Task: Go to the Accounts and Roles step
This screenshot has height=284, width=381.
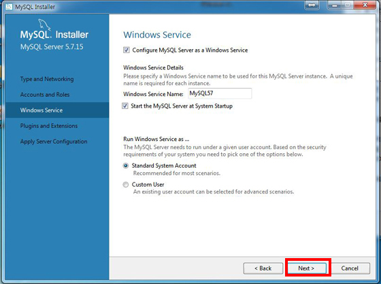Action: (x=45, y=95)
